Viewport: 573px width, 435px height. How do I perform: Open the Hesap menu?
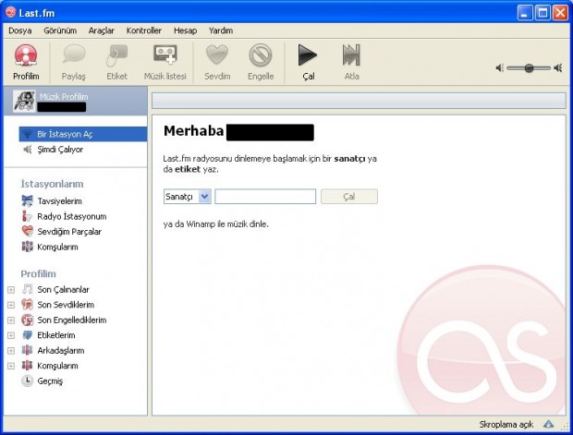point(185,30)
